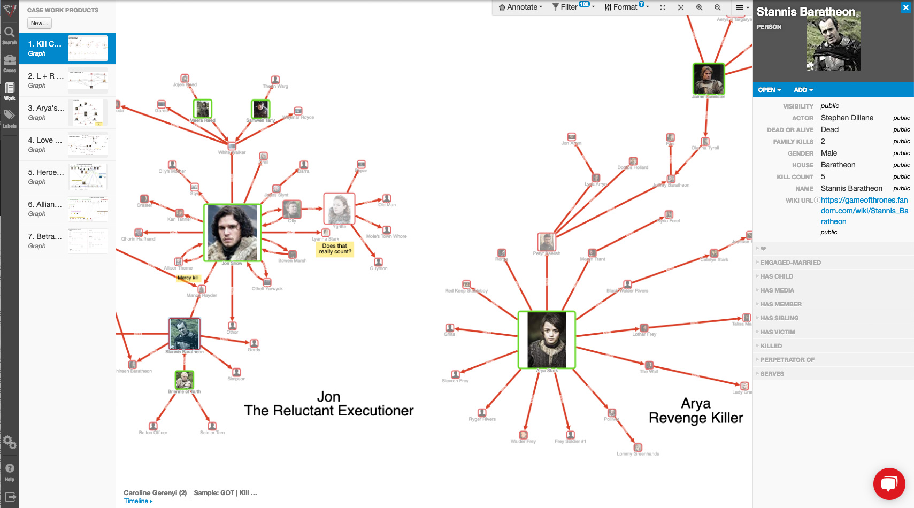The image size is (914, 508).
Task: Click the 'Does that really count?' annotation note
Action: pyautogui.click(x=335, y=249)
